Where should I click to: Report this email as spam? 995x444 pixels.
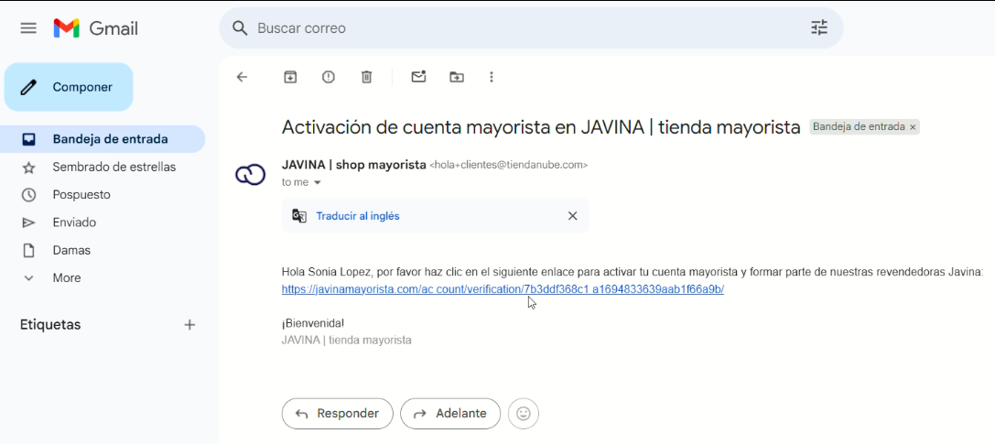(328, 77)
